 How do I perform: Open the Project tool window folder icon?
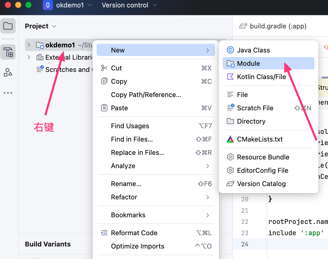coord(8,26)
